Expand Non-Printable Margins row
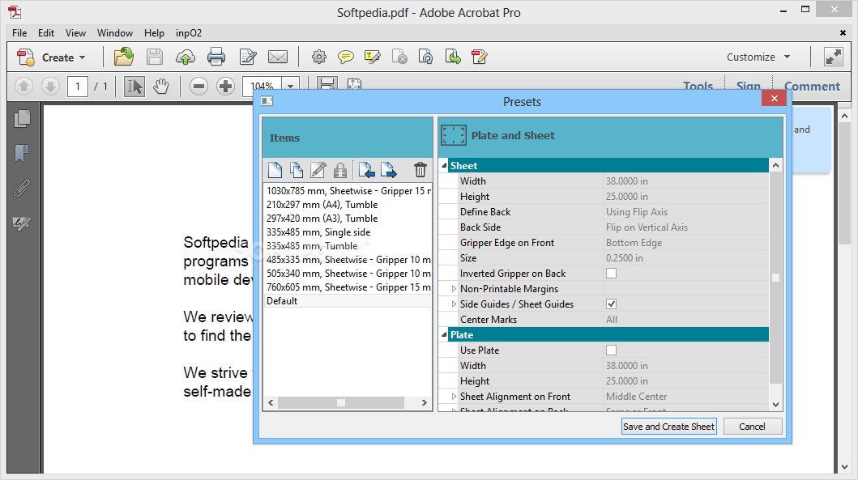The width and height of the screenshot is (858, 480). pyautogui.click(x=454, y=289)
